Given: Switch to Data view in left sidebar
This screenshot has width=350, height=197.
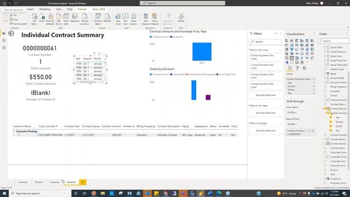Looking at the screenshot, I should tap(4, 40).
